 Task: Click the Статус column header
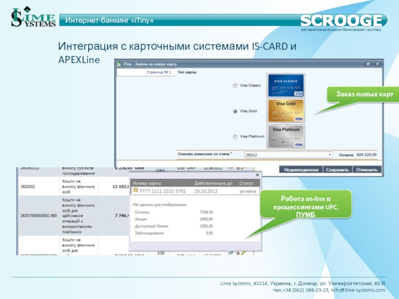pyautogui.click(x=246, y=183)
